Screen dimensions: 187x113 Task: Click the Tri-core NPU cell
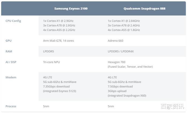(51, 62)
